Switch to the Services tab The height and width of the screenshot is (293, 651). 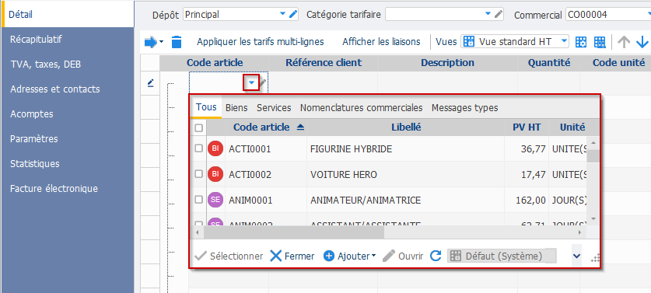274,108
